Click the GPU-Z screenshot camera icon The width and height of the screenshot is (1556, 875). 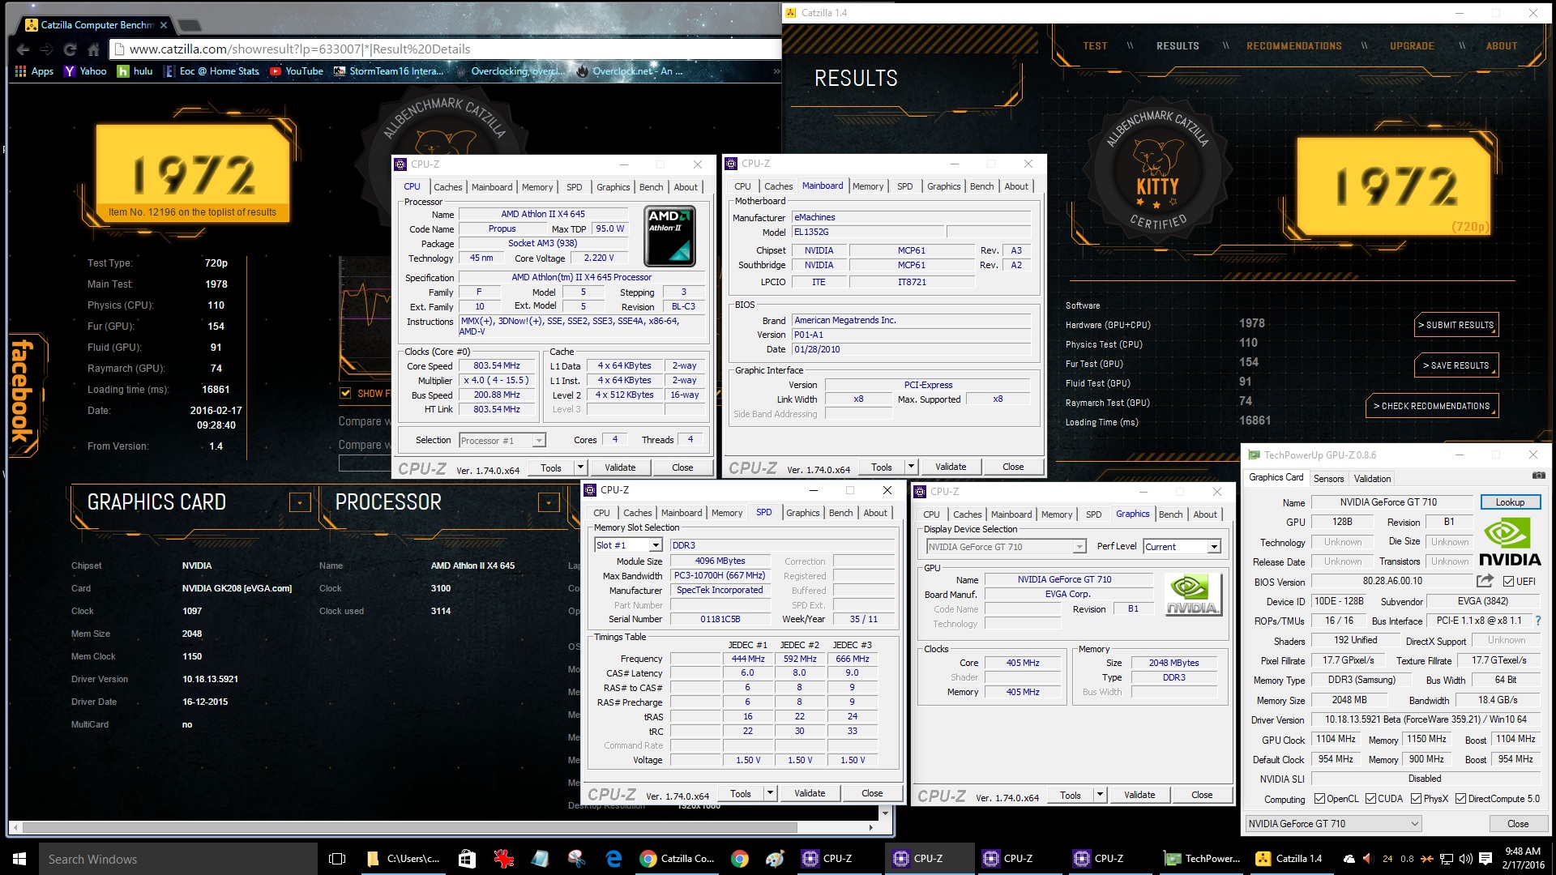pyautogui.click(x=1538, y=476)
